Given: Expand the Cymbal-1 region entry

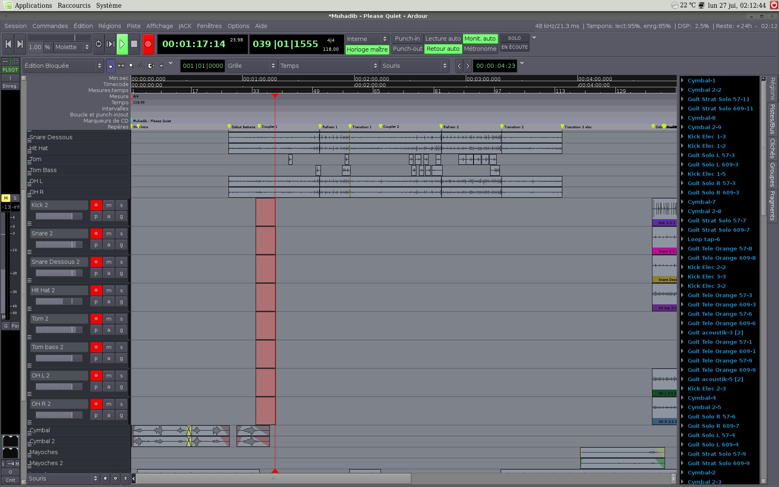Looking at the screenshot, I should (x=682, y=80).
